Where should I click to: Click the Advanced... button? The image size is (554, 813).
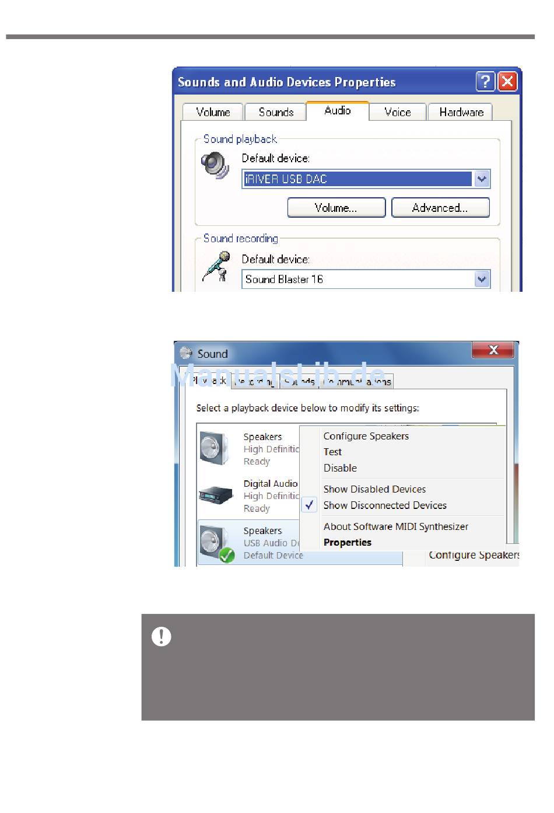click(440, 208)
